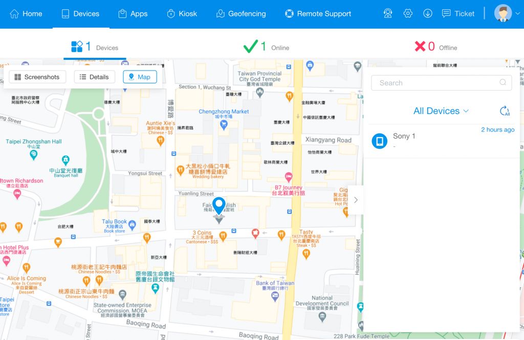Click Chengzhong Market shopping cart marker
524x340 pixels.
click(224, 125)
